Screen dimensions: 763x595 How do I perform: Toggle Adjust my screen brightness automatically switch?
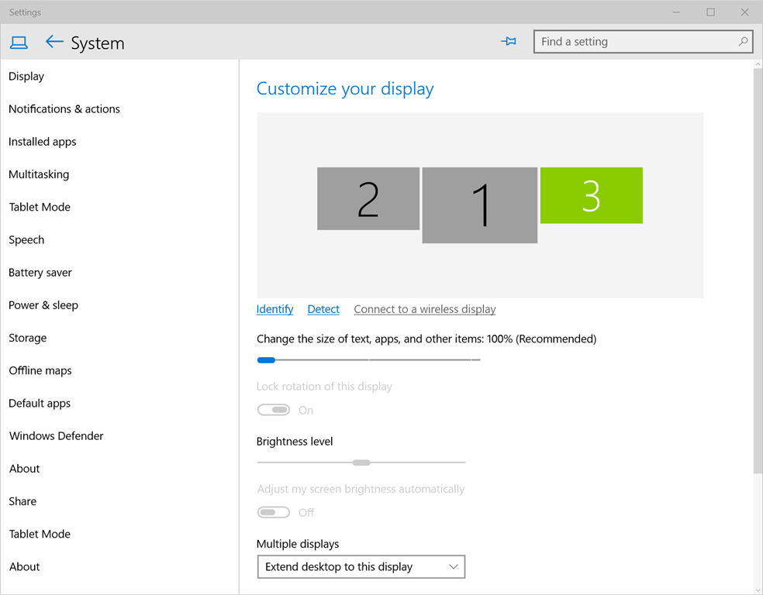click(x=274, y=512)
